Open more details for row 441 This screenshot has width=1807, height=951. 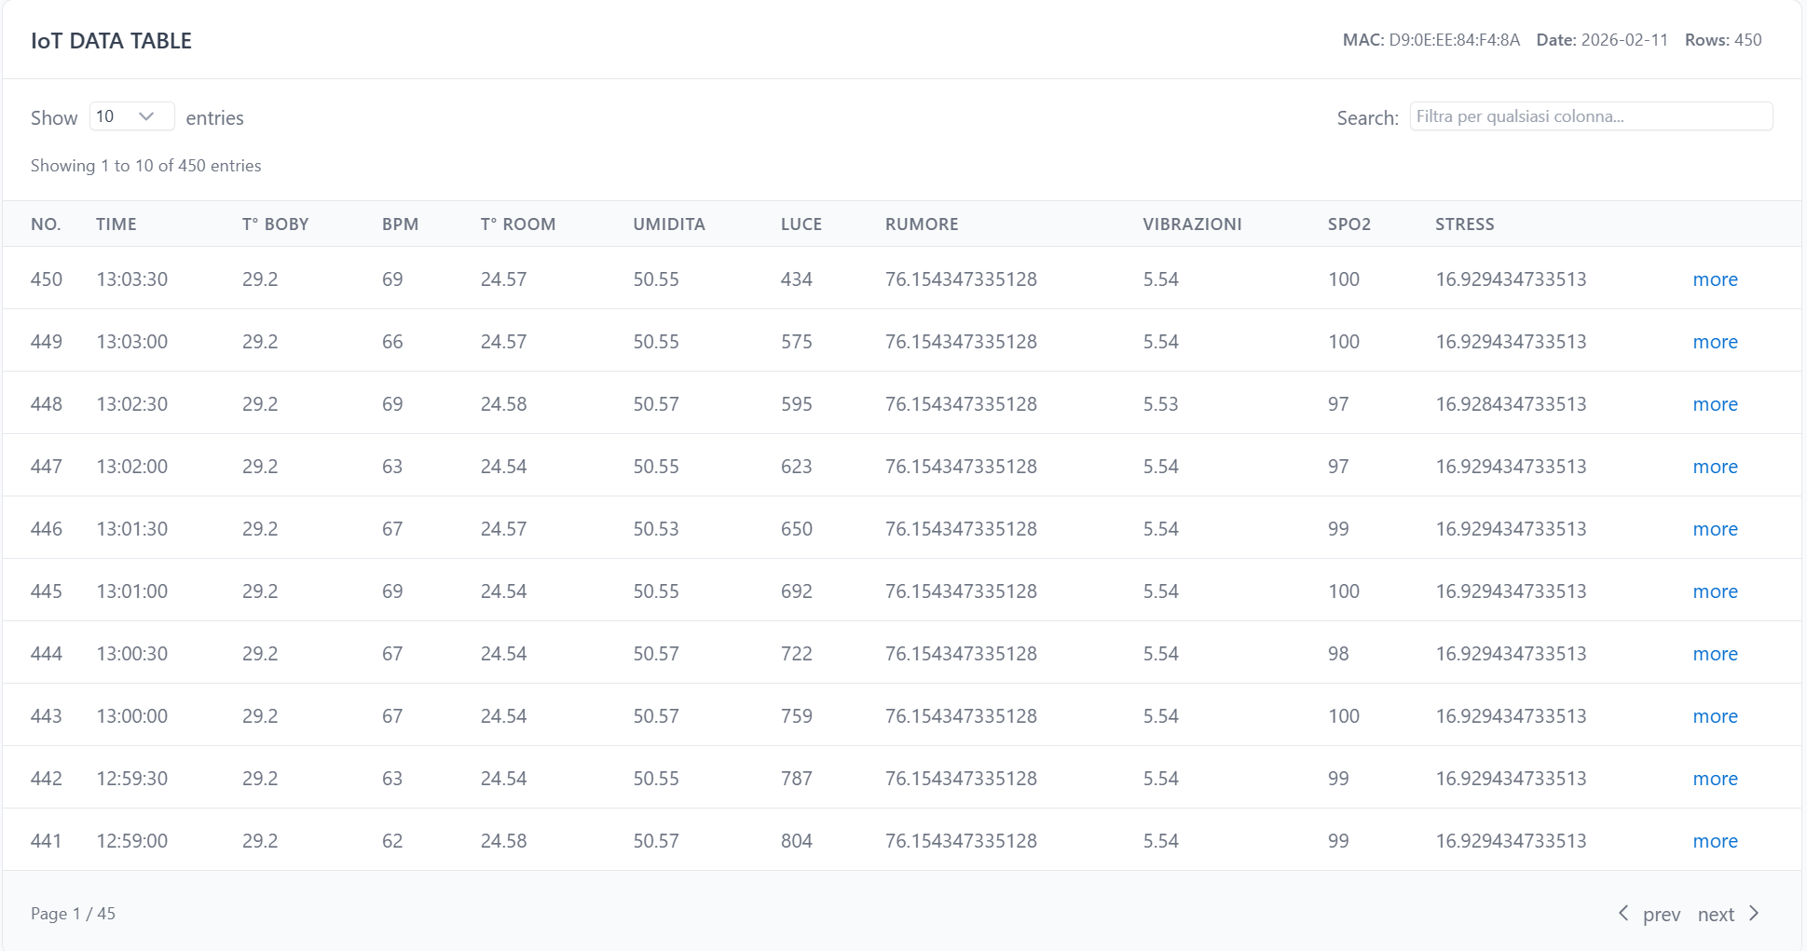(1715, 841)
